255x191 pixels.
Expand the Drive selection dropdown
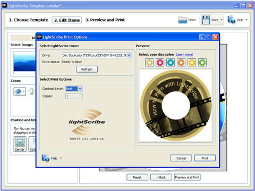pos(129,55)
